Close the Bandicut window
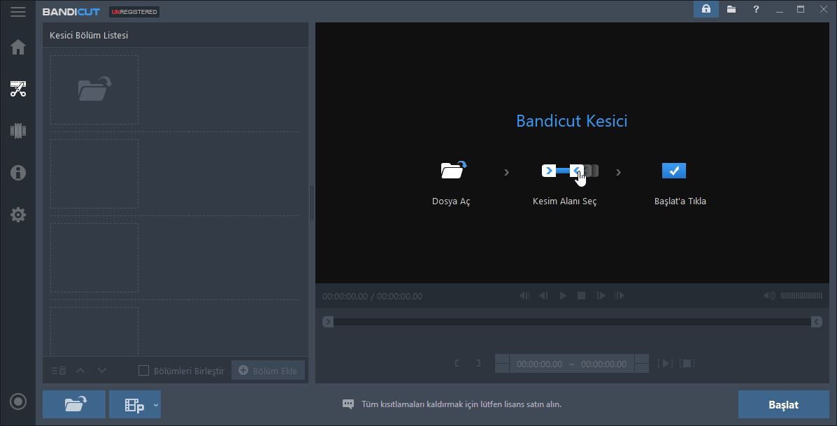Viewport: 837px width, 426px height. 823,9
